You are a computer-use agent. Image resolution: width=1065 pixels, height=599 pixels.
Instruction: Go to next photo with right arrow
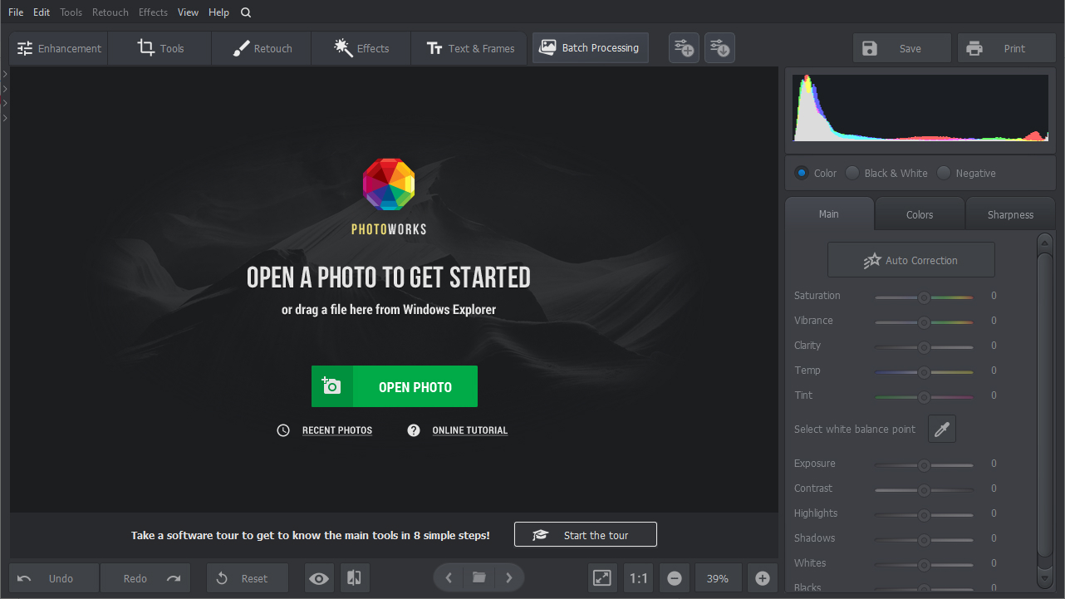pos(509,578)
